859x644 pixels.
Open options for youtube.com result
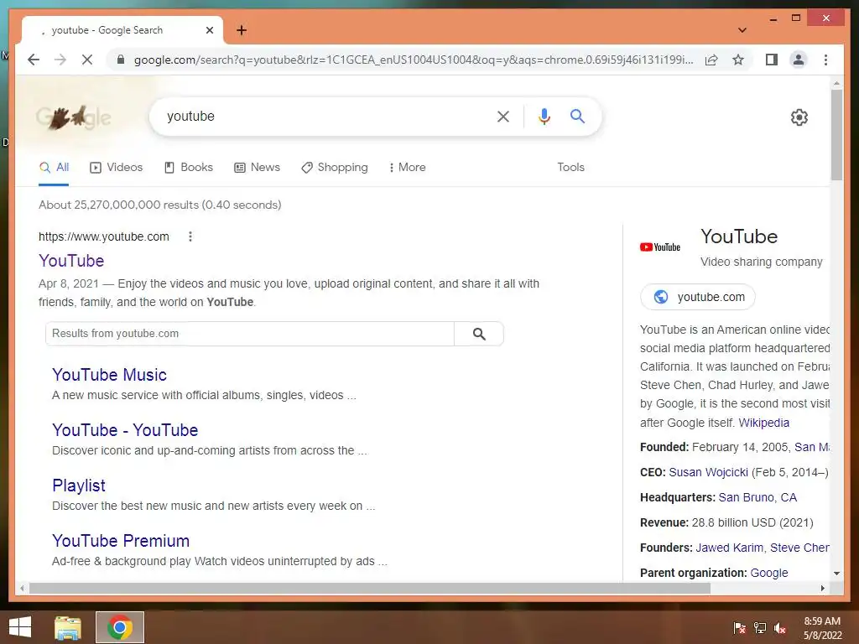[x=190, y=236]
